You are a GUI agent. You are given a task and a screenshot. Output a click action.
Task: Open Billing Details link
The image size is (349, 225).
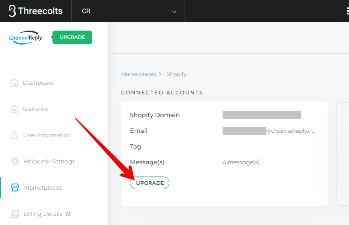tap(43, 214)
